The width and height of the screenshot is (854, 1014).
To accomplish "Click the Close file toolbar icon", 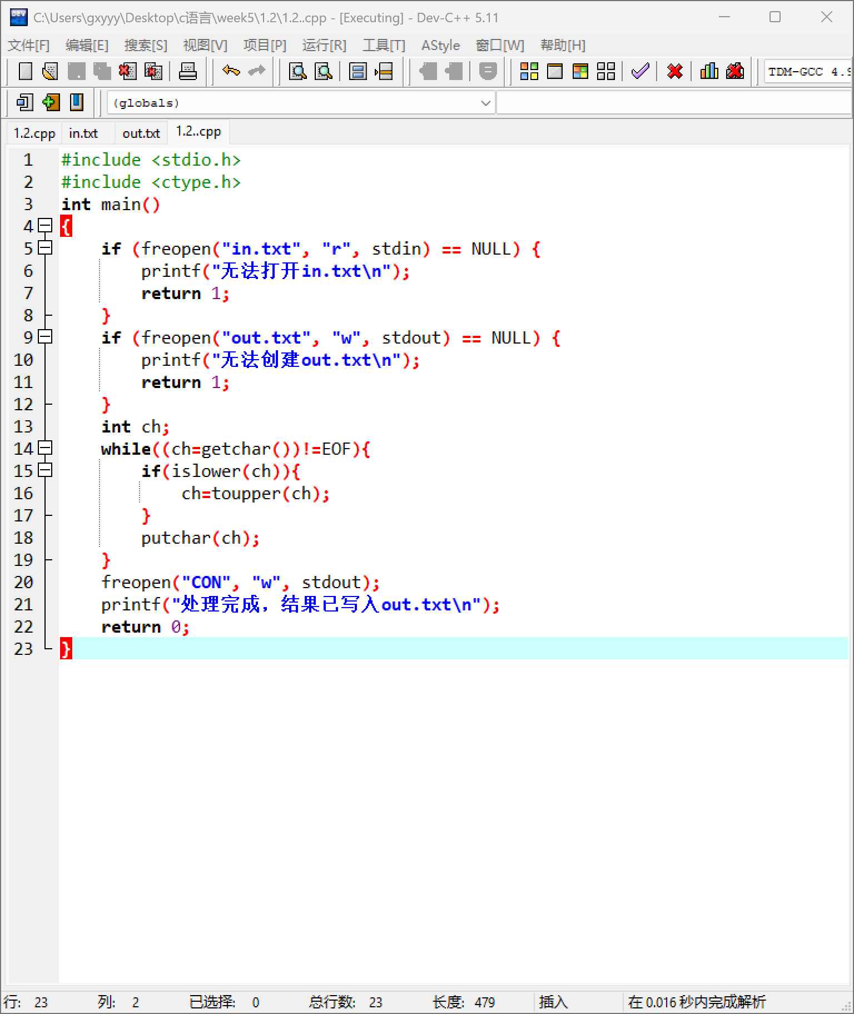I will coord(127,71).
